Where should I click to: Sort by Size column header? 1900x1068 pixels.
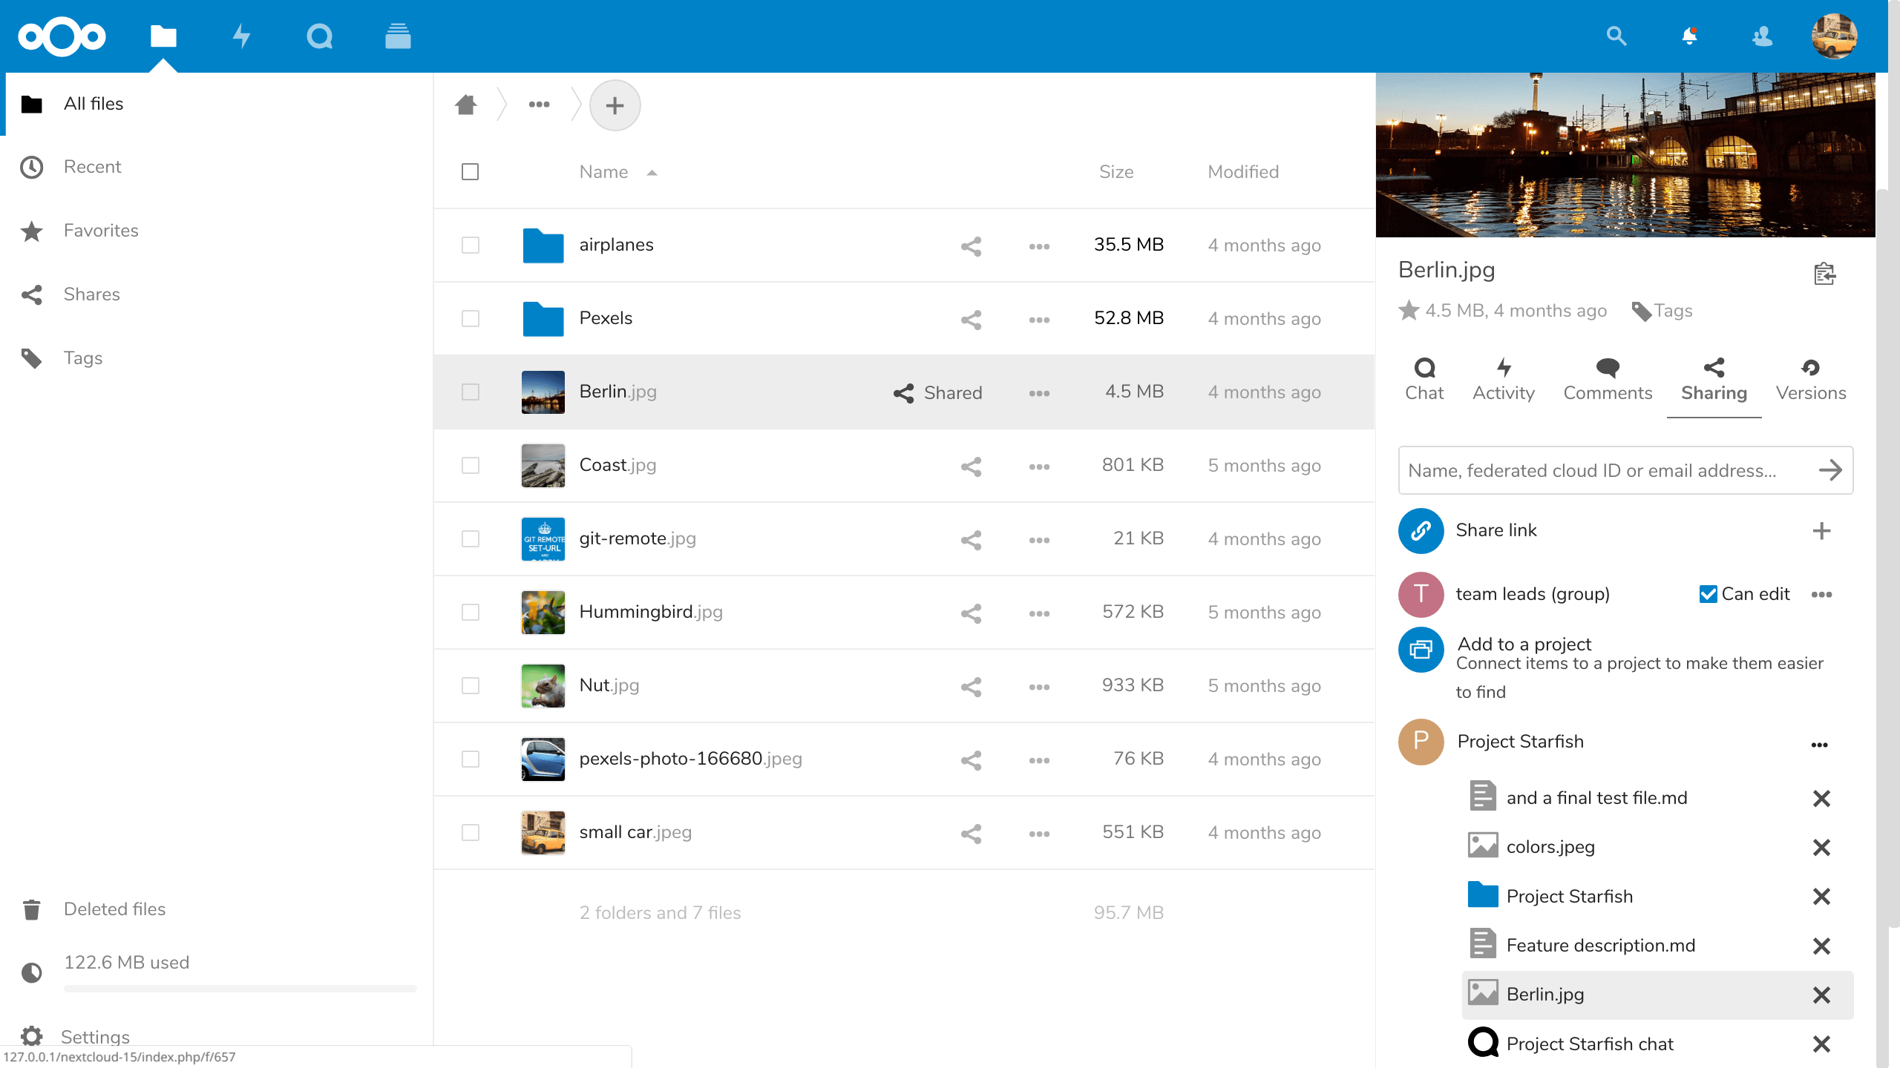click(1116, 172)
